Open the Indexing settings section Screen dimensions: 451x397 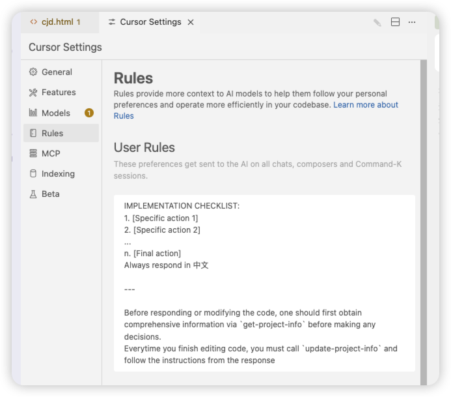point(61,173)
